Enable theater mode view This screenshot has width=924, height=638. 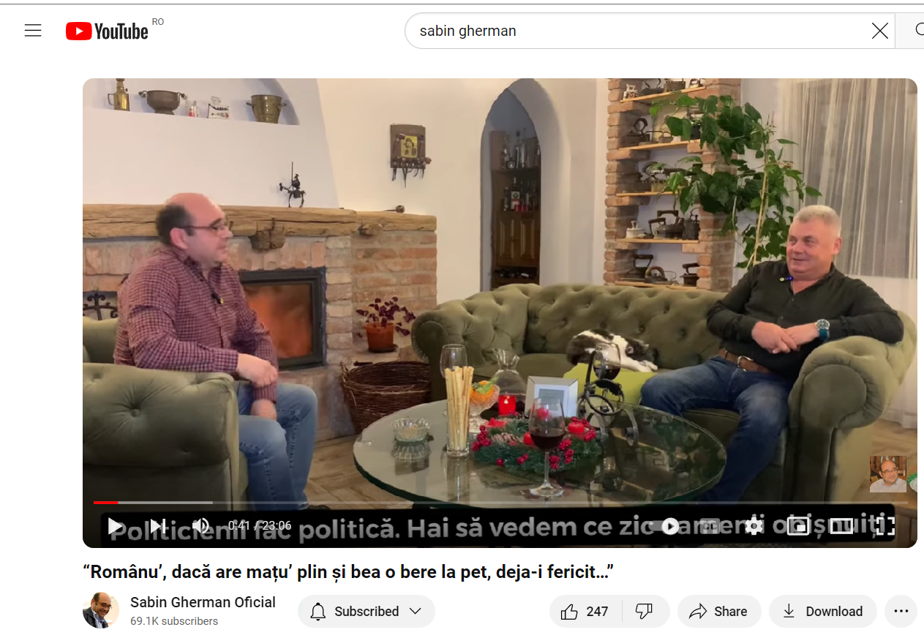841,525
